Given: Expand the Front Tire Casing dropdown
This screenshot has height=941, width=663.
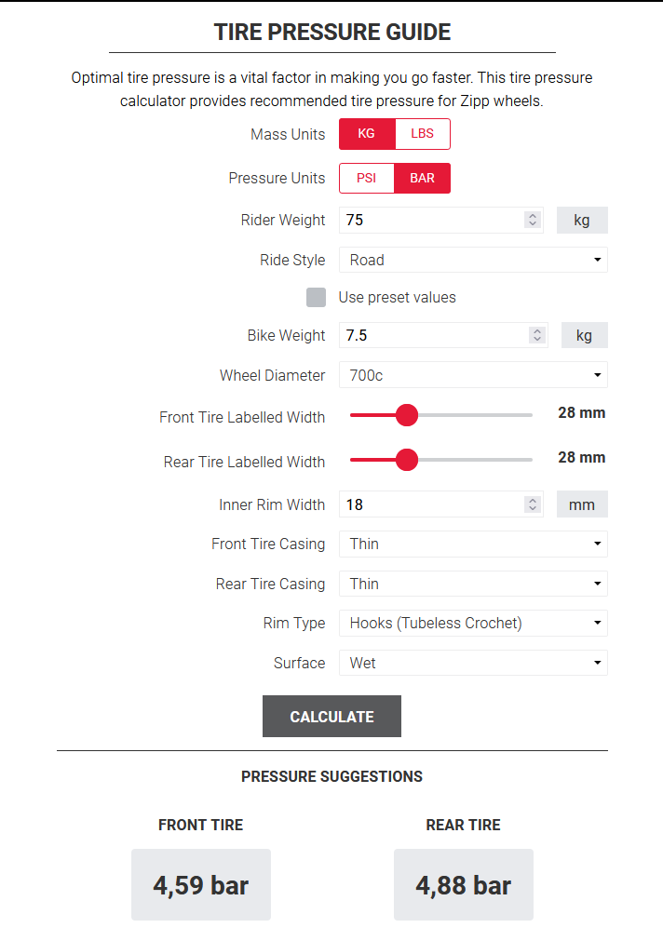Looking at the screenshot, I should pos(473,544).
